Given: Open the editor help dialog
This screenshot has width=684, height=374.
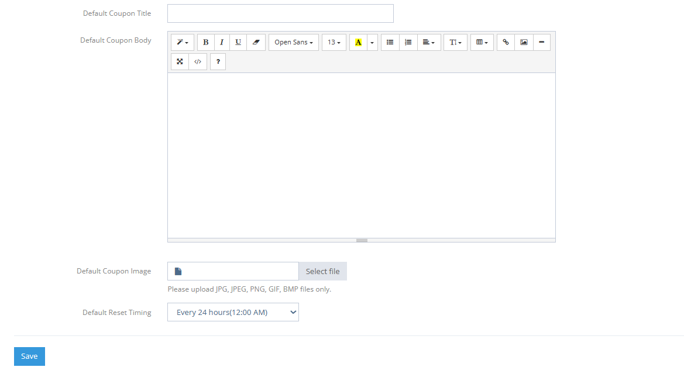Looking at the screenshot, I should (218, 61).
